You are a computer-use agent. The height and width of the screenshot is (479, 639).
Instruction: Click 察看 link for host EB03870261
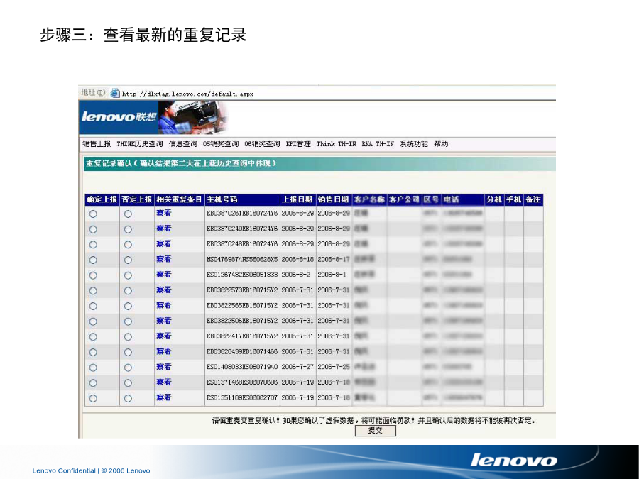coord(164,213)
